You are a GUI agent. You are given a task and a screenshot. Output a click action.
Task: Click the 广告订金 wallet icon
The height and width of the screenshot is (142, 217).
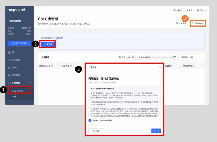(9, 83)
